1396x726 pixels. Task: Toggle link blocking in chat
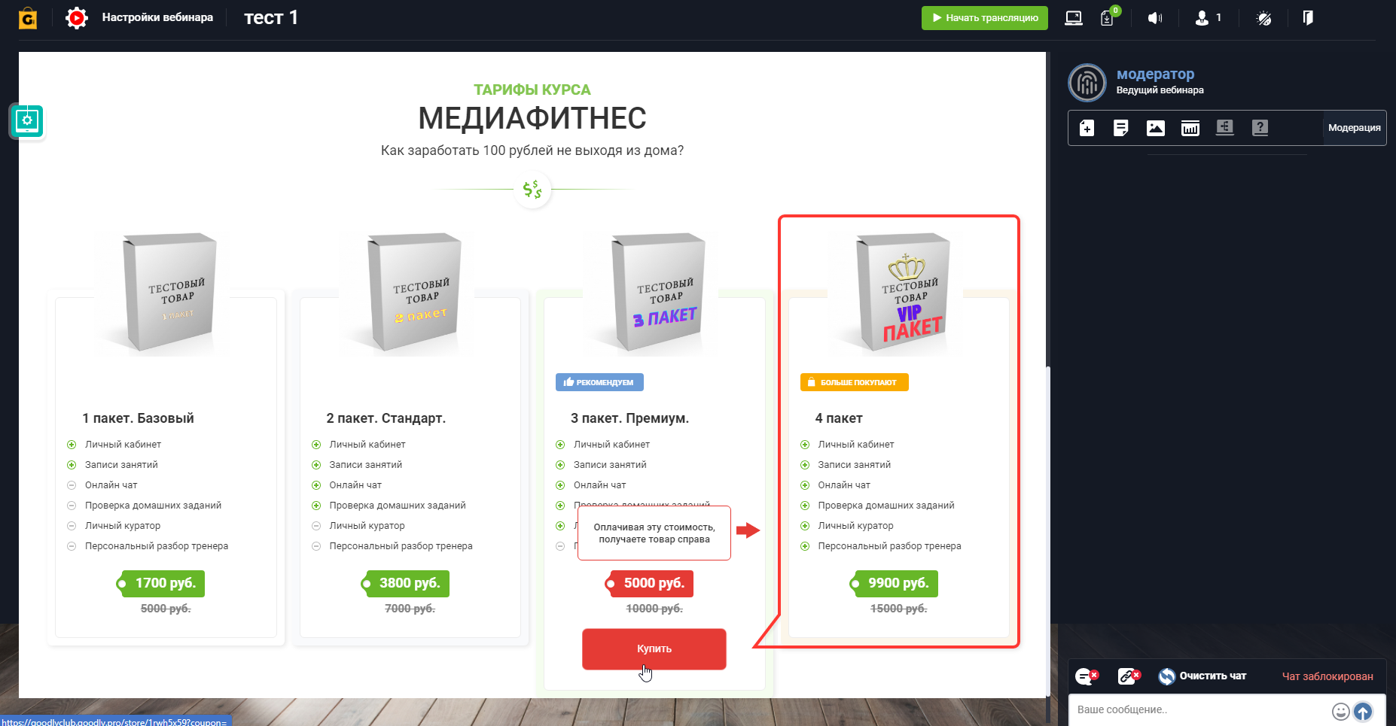click(x=1129, y=676)
